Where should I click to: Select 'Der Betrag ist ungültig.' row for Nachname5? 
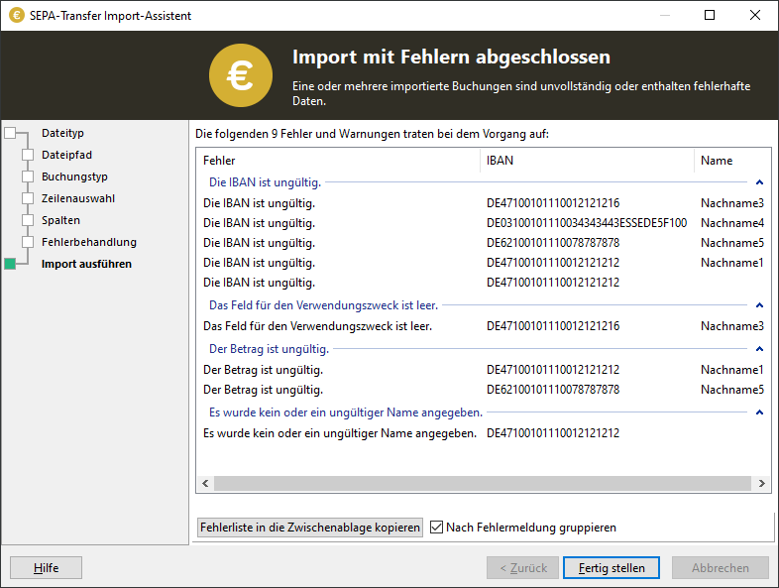tap(484, 390)
